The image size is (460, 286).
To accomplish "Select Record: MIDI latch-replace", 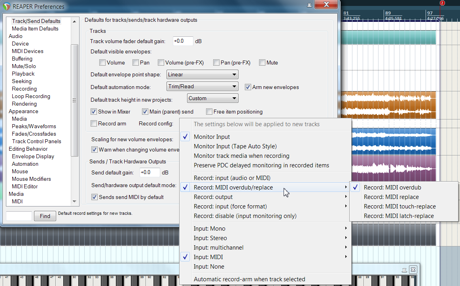I will click(404, 216).
